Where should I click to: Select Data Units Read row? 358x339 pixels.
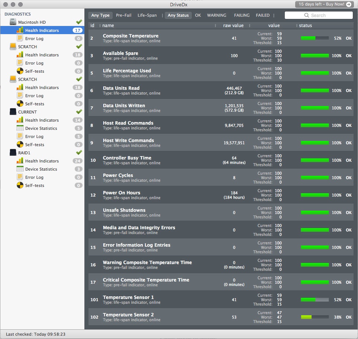pos(221,90)
